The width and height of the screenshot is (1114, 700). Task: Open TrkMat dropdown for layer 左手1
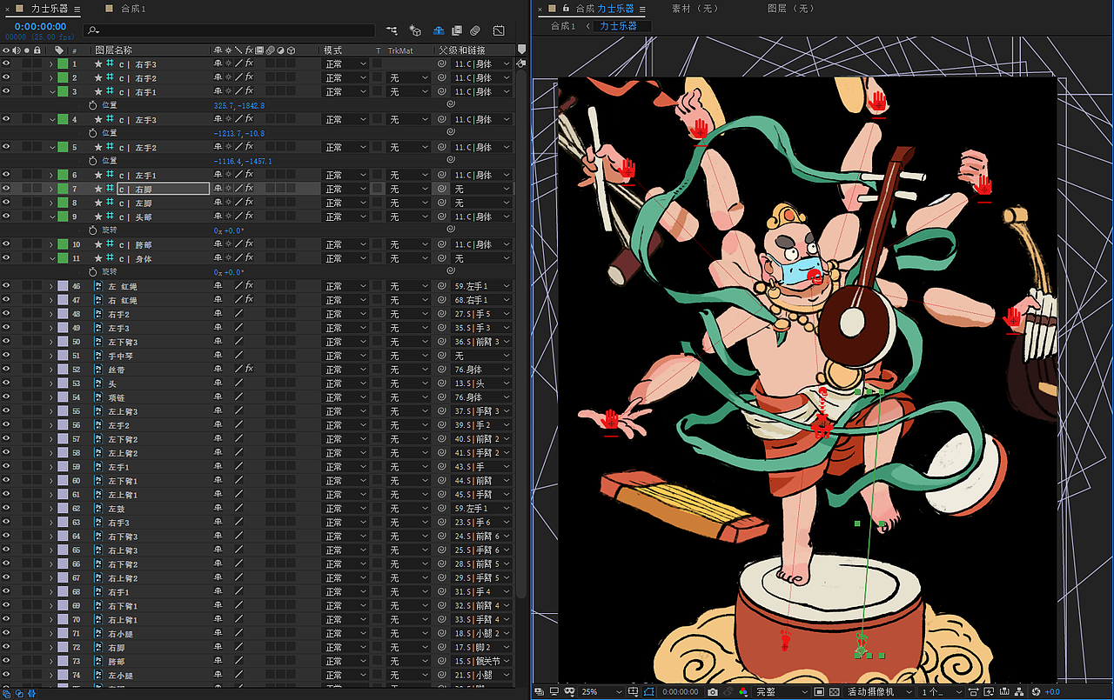[x=408, y=175]
